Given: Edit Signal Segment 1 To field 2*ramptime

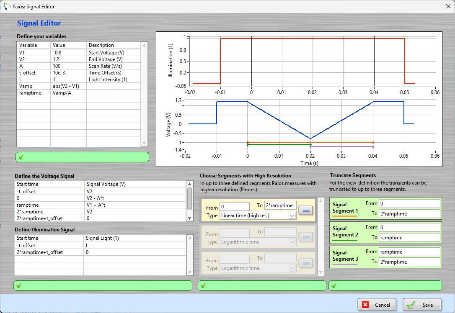Looking at the screenshot, I should click(409, 213).
